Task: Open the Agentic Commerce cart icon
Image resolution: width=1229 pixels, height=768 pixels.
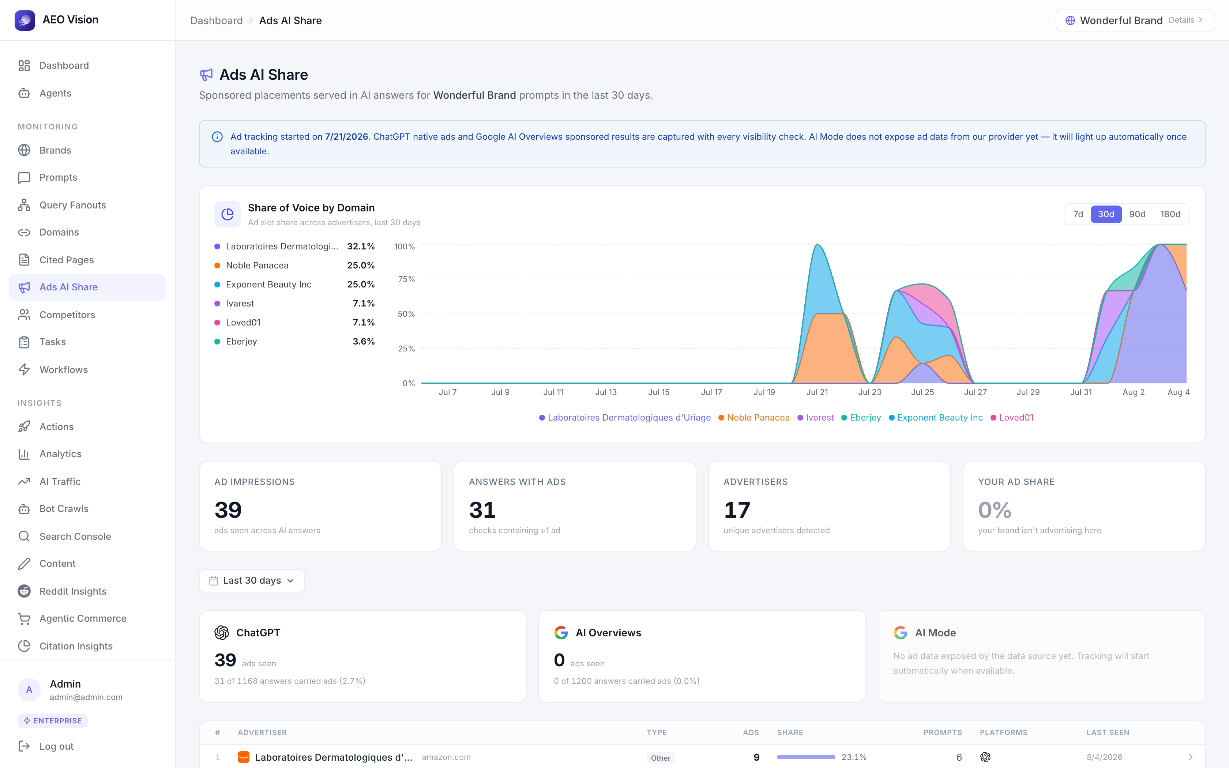Action: click(24, 618)
